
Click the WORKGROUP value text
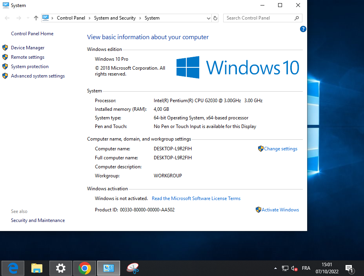pos(167,176)
